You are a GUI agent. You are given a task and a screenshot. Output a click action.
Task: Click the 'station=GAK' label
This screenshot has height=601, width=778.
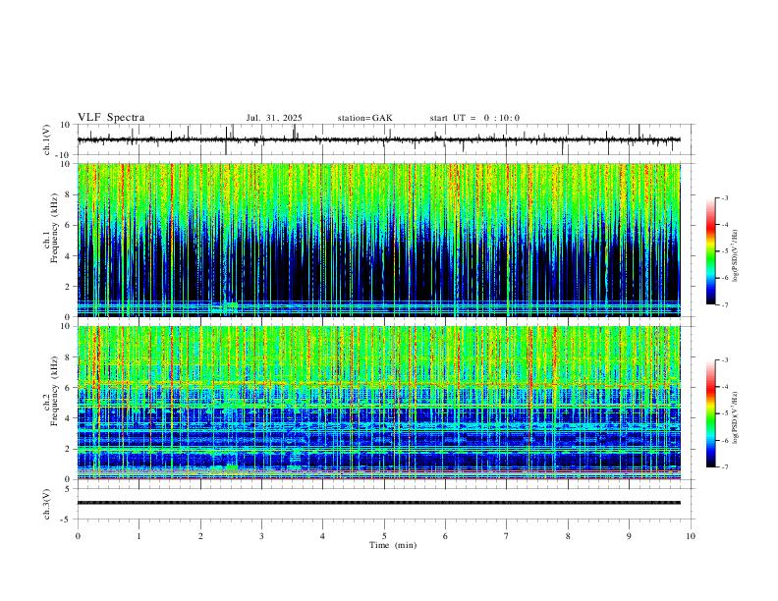point(364,118)
